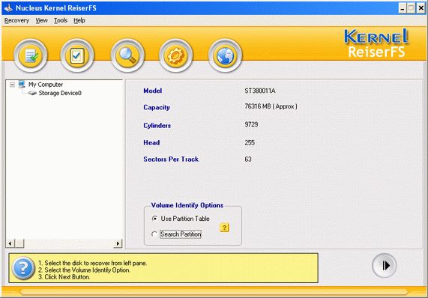The width and height of the screenshot is (428, 298).
Task: Select the Search Partition radio option
Action: (x=176, y=234)
